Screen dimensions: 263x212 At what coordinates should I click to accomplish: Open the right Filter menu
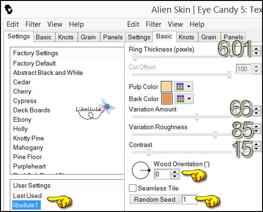(x=153, y=24)
